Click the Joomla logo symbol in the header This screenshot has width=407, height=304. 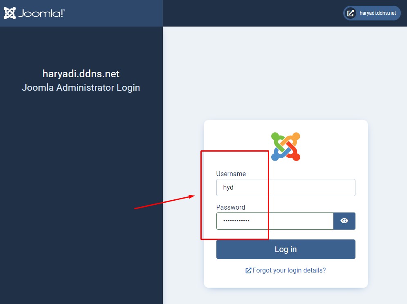coord(10,13)
